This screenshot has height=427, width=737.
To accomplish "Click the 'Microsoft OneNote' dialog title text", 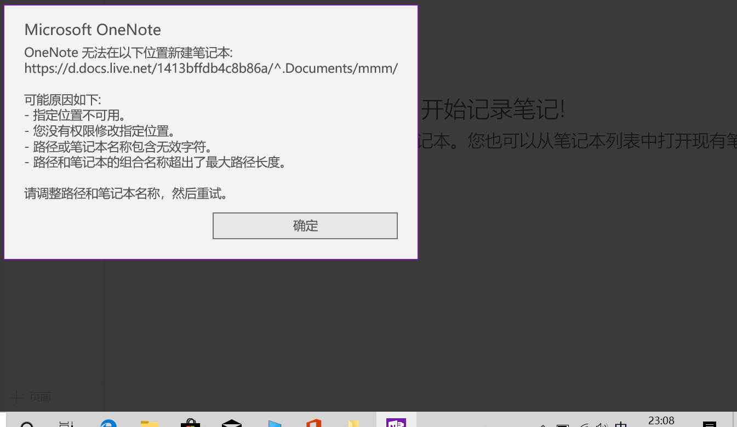I will tap(93, 30).
